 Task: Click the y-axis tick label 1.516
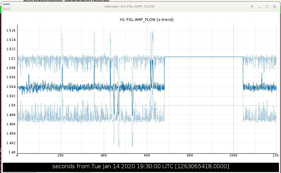pos(11,31)
